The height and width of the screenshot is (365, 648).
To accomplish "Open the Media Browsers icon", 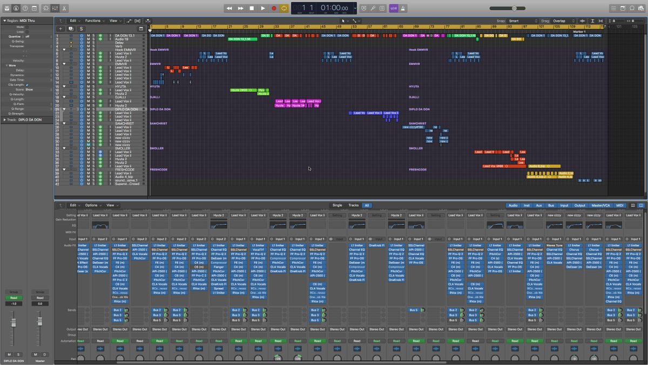I will point(641,8).
